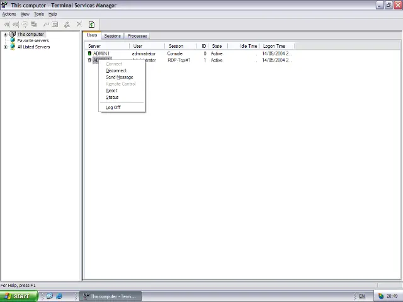Click the toolbar Disconnect session icon
Screen dimensions: 403x302
pyautogui.click(x=16, y=25)
